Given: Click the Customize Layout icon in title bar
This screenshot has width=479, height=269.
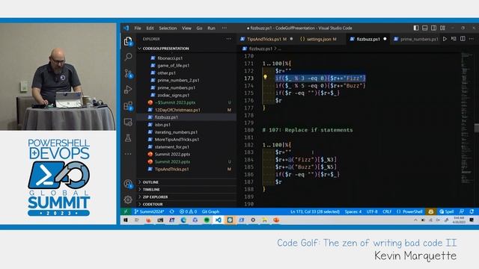Looking at the screenshot, I should click(x=442, y=28).
